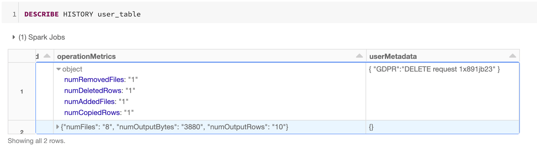This screenshot has height=148, width=537.
Task: Expand the numFiles JSON object in row 2
Action: coord(58,127)
